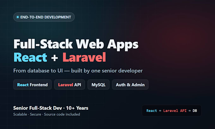Image resolution: width=215 pixels, height=129 pixels.
Task: Select the Laravel API chip
Action: pyautogui.click(x=70, y=85)
